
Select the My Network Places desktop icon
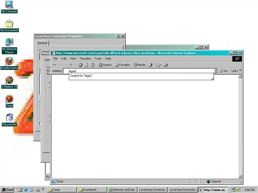click(9, 46)
